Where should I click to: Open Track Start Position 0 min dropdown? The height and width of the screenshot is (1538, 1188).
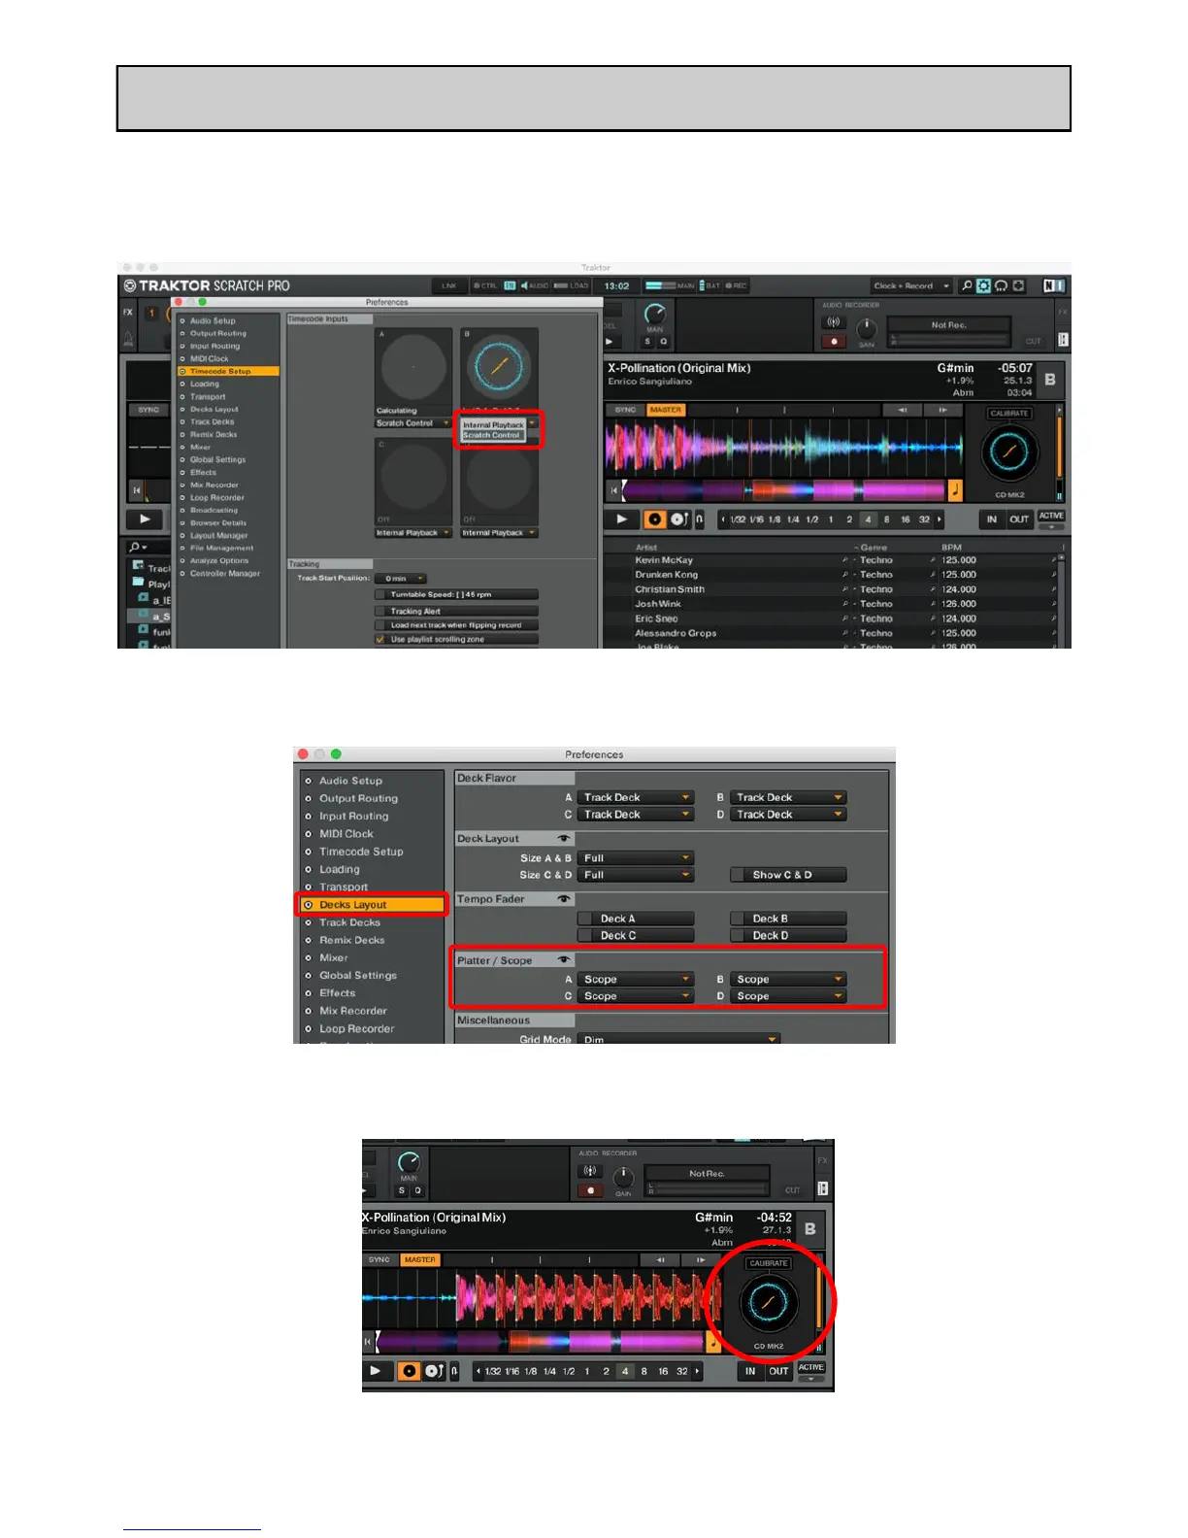pos(402,579)
